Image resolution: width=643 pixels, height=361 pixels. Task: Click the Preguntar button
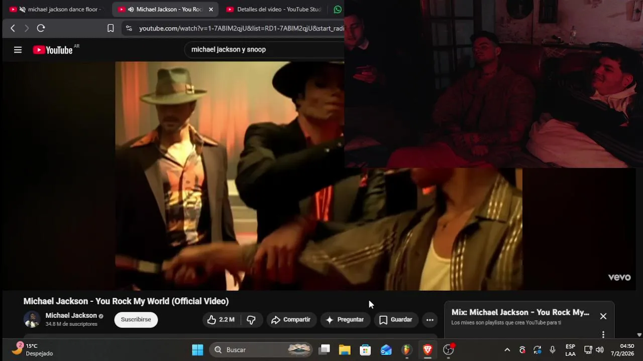pyautogui.click(x=345, y=319)
